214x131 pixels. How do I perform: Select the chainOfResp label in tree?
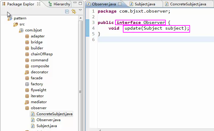click(x=42, y=54)
